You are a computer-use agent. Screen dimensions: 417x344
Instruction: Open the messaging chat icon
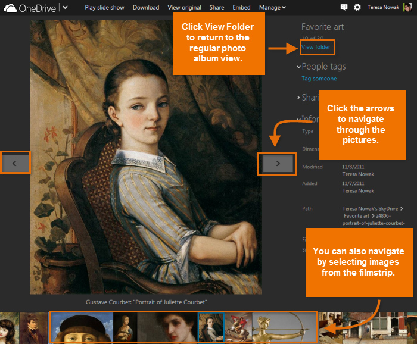pyautogui.click(x=344, y=7)
